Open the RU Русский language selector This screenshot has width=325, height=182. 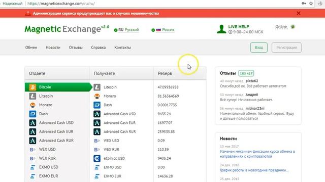point(126,30)
